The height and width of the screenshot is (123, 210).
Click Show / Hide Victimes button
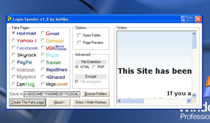pyautogui.click(x=91, y=102)
